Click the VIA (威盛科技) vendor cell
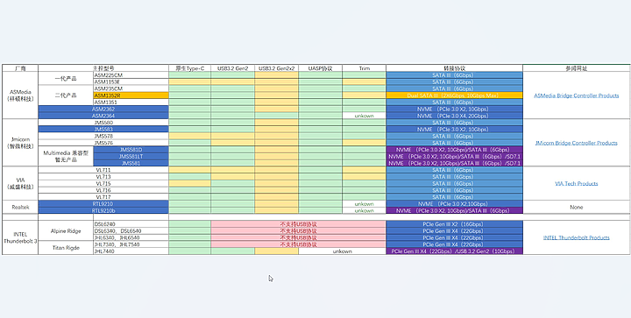 pyautogui.click(x=20, y=183)
